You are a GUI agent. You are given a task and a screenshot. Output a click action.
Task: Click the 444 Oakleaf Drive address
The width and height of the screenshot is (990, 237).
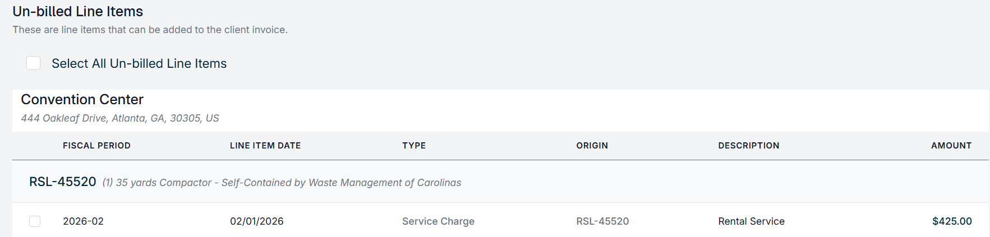pyautogui.click(x=120, y=118)
